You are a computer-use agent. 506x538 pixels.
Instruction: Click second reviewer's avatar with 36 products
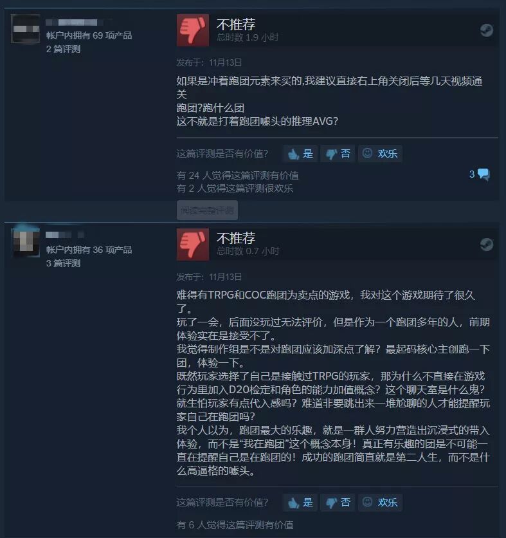click(26, 242)
